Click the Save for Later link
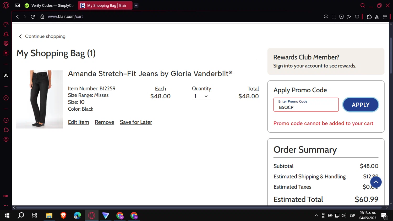This screenshot has height=221, width=393. tap(136, 122)
